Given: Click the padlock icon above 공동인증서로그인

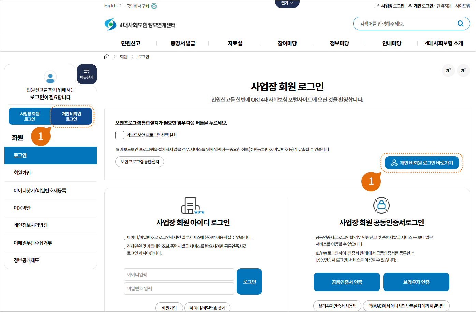Looking at the screenshot, I should pyautogui.click(x=381, y=205).
